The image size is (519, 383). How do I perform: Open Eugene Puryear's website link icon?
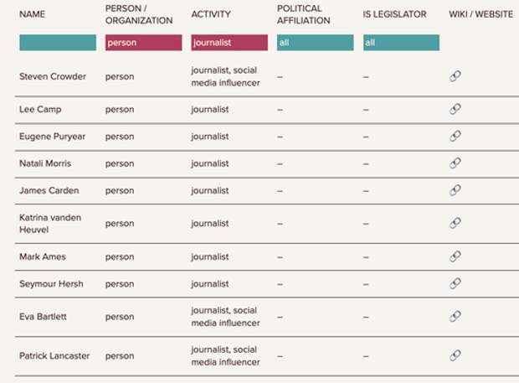point(455,136)
